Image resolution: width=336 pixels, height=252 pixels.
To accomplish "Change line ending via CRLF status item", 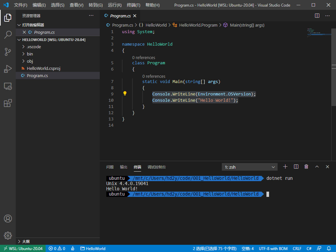I will [297, 249].
